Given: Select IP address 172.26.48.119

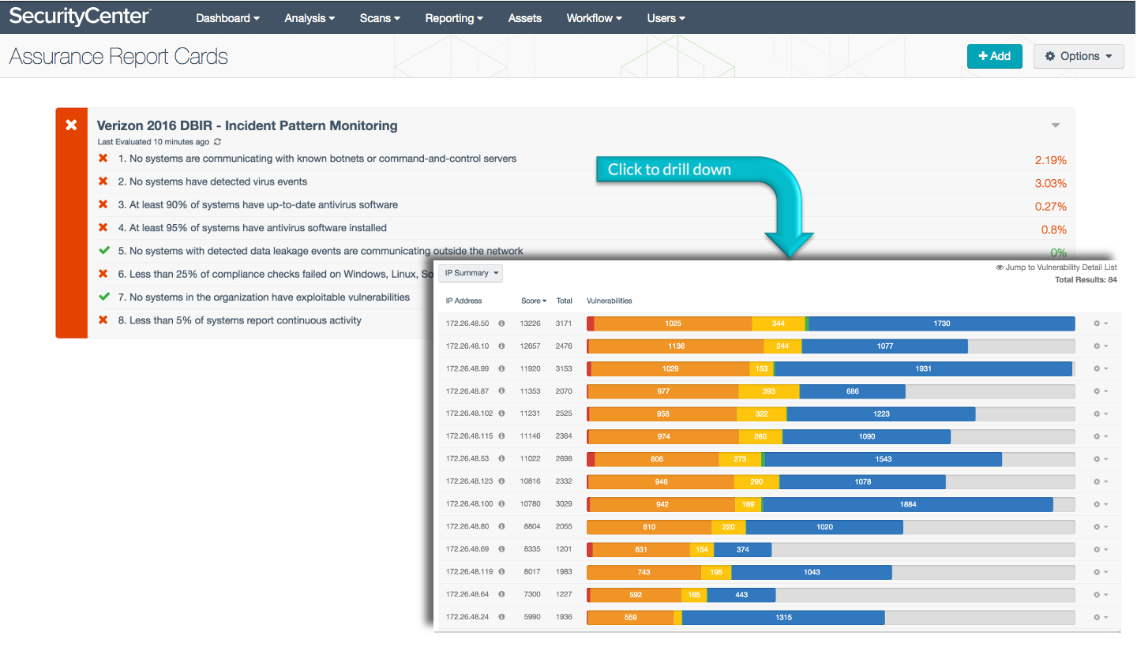Looking at the screenshot, I should point(469,572).
